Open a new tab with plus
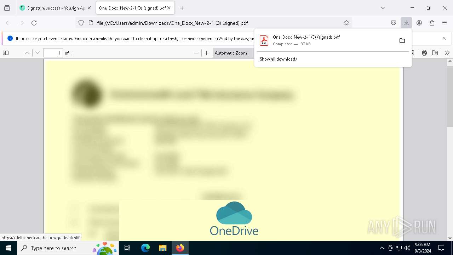Viewport: 453px width, 255px height. click(x=182, y=8)
